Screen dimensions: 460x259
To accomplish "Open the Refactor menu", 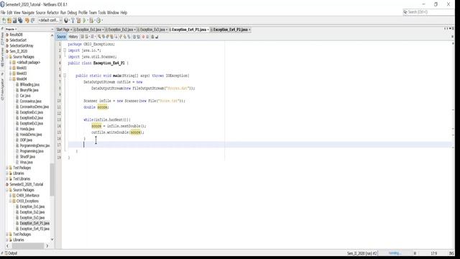I will click(52, 13).
